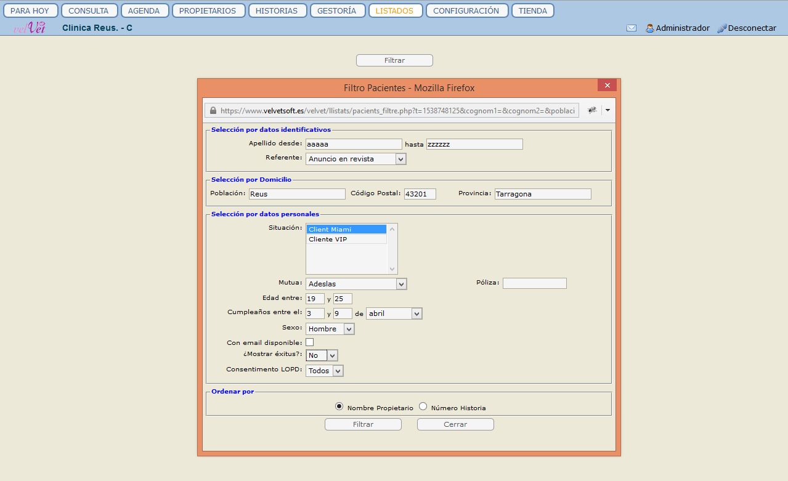Click the Cerrar button
Viewport: 788px width, 481px height.
tap(455, 424)
